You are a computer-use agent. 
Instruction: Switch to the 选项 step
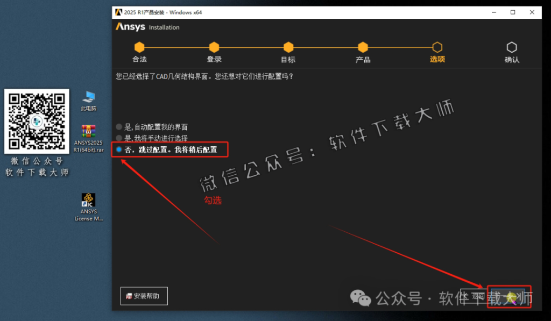tap(437, 47)
